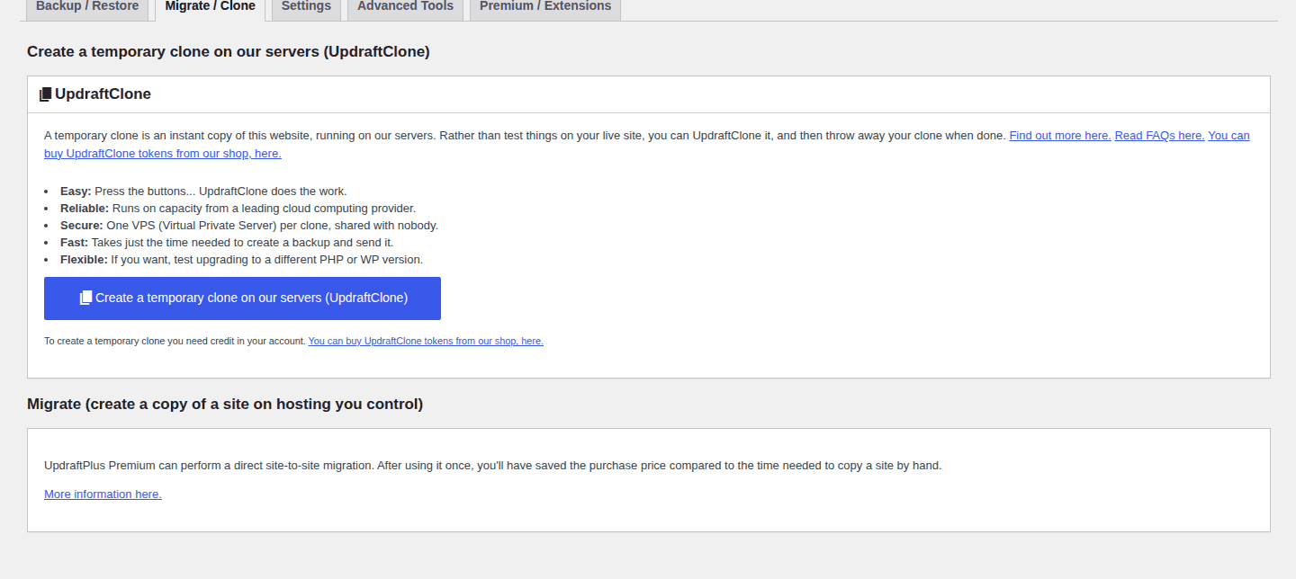Open the 'More information here.' link

click(103, 494)
